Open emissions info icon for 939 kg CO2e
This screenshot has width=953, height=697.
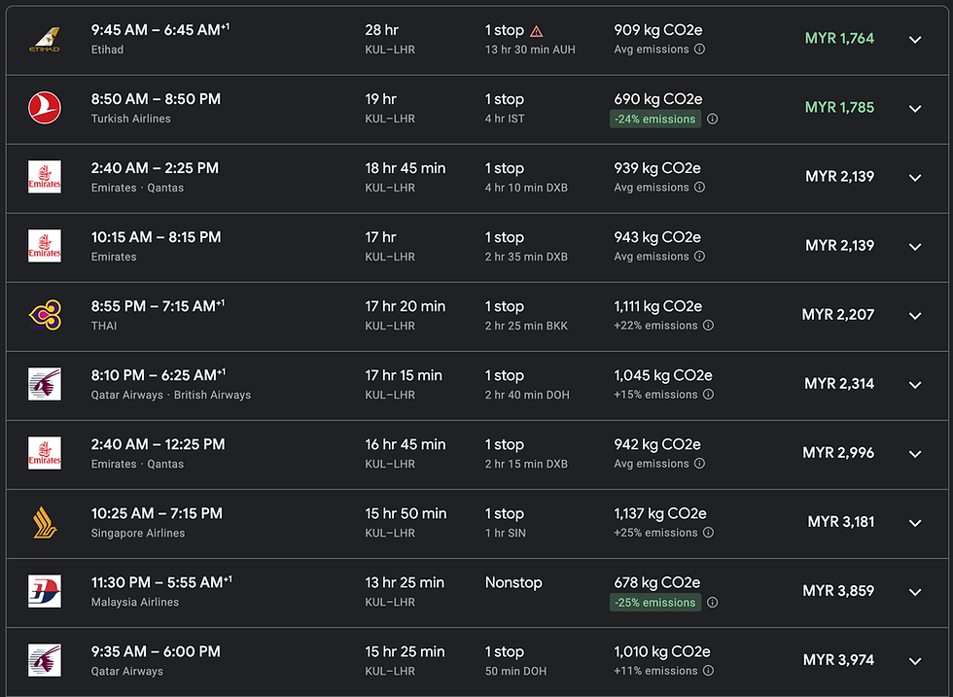699,188
